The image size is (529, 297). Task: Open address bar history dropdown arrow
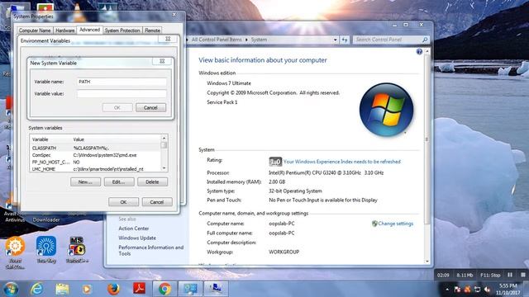point(335,40)
